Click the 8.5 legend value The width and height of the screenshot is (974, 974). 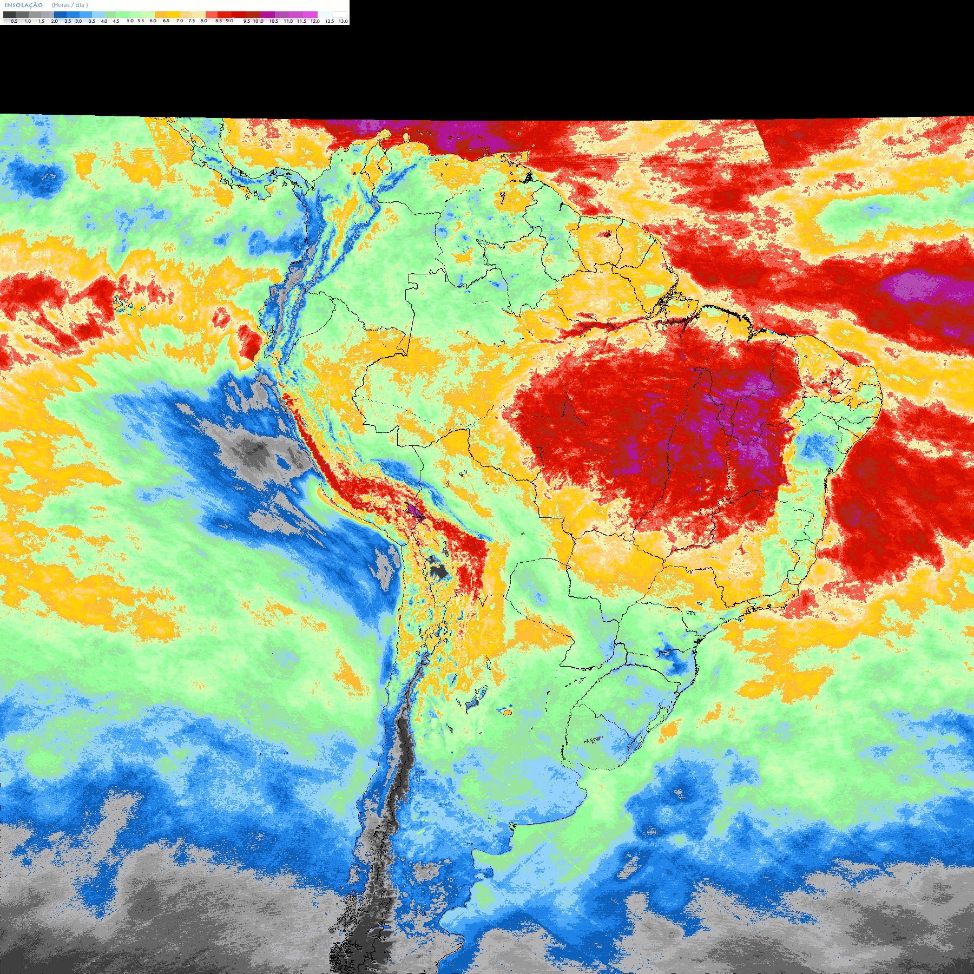pos(219,21)
